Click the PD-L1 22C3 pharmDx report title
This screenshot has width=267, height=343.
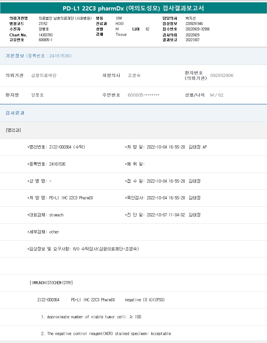pyautogui.click(x=133, y=8)
